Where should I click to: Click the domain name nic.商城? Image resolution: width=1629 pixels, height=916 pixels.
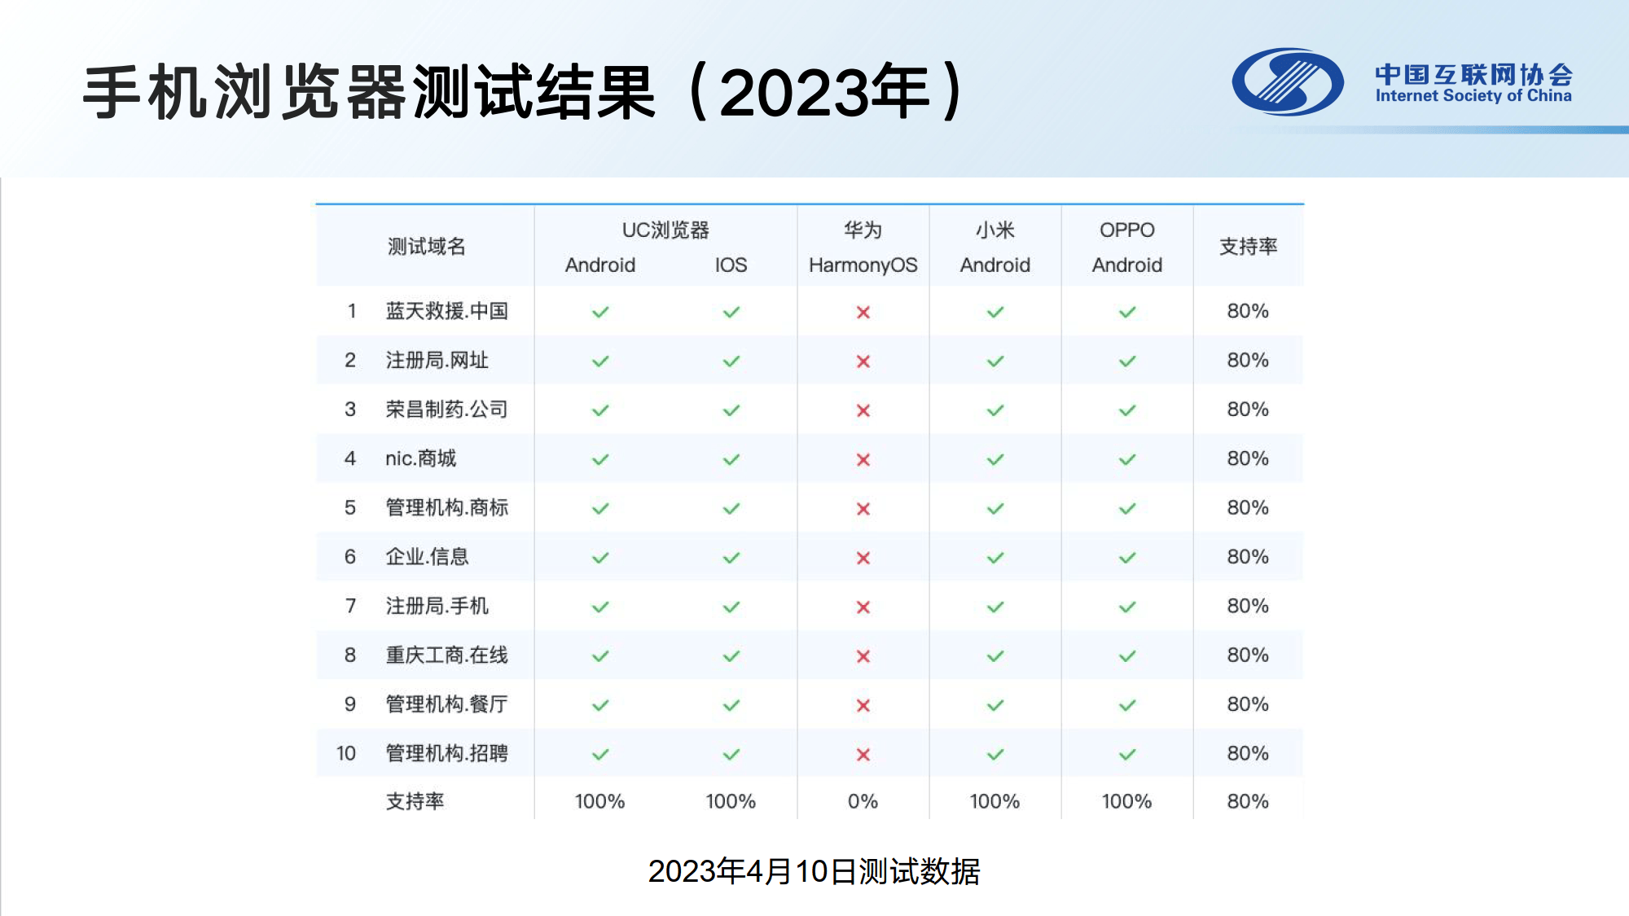point(420,458)
